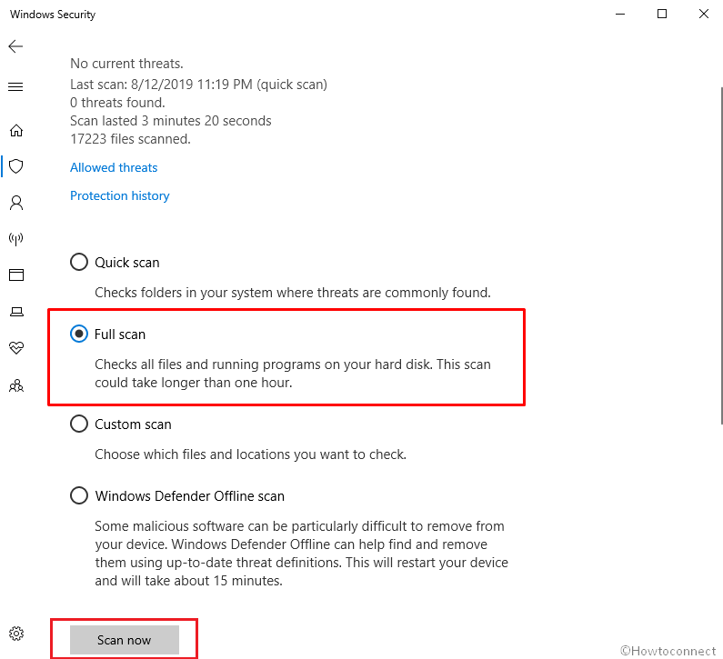The image size is (723, 659).
Task: Open Account protection person icon
Action: [x=16, y=203]
